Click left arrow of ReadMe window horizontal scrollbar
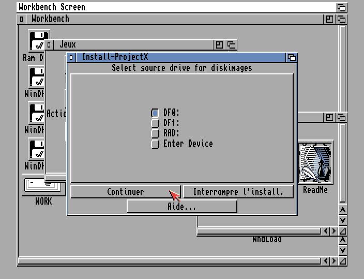Screen dimensions: 364x279 pos(326,231)
